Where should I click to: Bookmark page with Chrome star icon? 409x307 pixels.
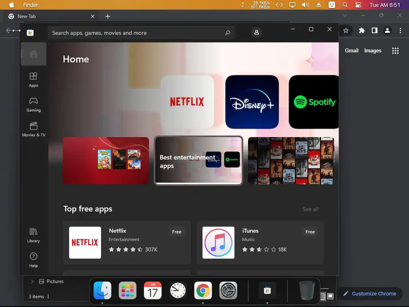coord(346,30)
